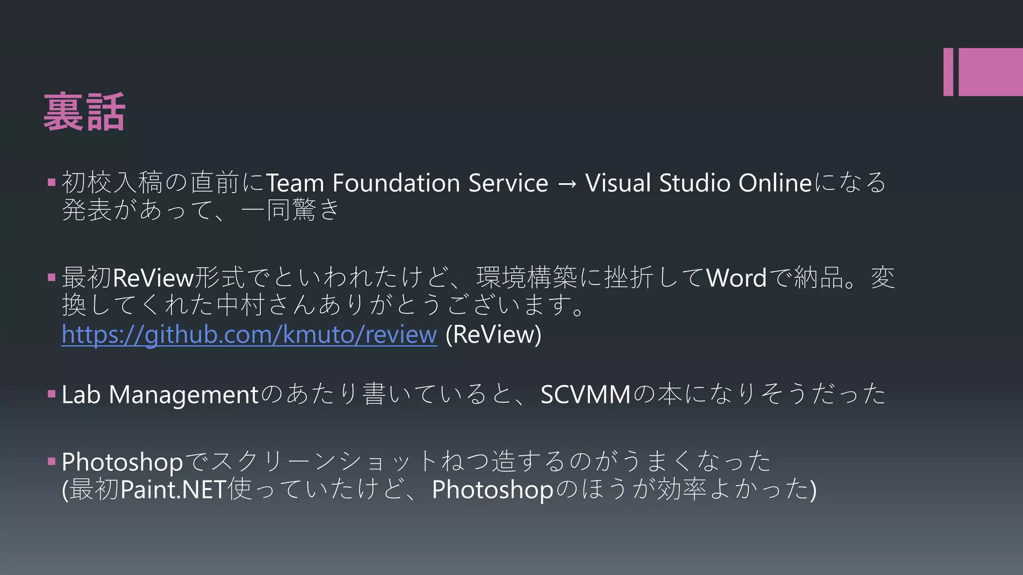
Task: Select the bullet beginning 初校入稿の直前に
Action: coord(474,196)
